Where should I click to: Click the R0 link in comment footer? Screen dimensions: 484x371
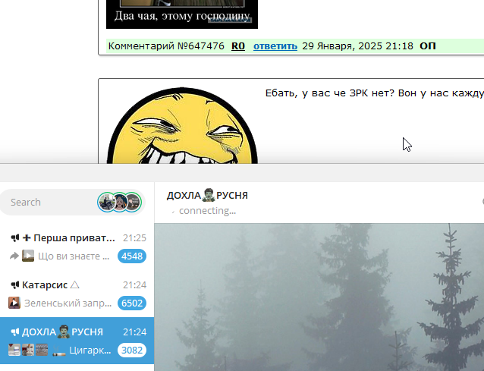click(x=238, y=46)
